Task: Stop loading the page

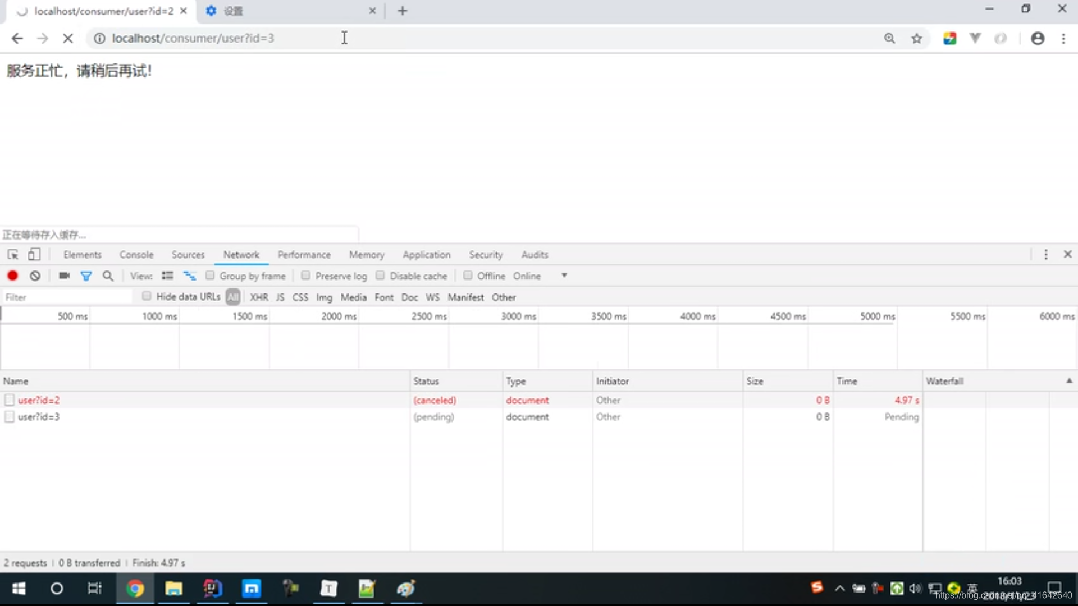Action: tap(68, 38)
